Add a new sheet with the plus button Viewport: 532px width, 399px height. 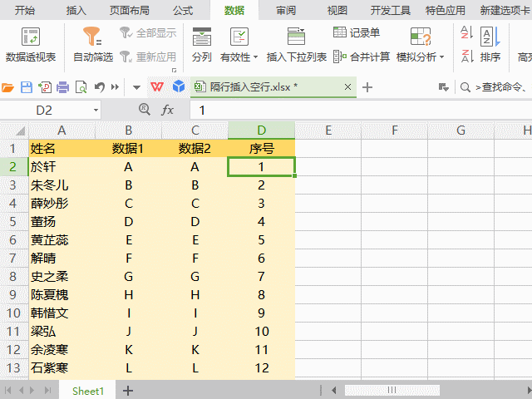pyautogui.click(x=127, y=391)
